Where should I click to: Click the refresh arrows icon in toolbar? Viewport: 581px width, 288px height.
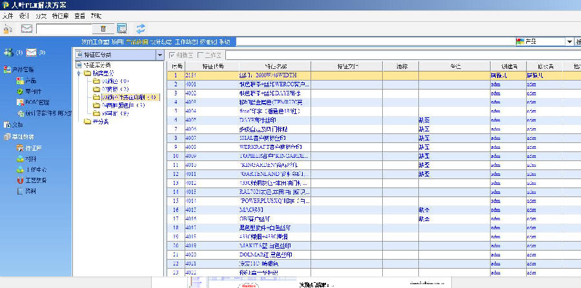(140, 28)
